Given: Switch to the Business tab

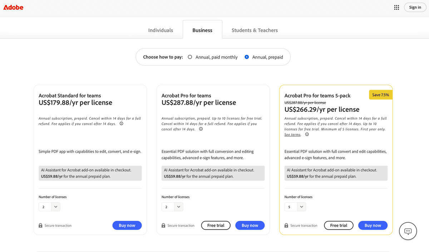Looking at the screenshot, I should click(202, 30).
